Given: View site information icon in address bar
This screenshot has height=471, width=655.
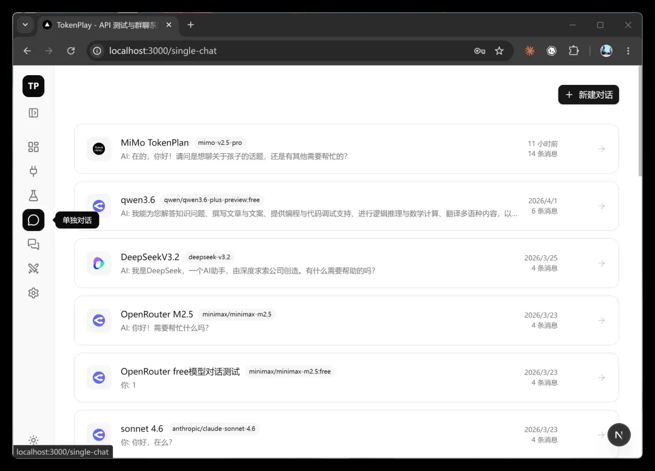Looking at the screenshot, I should point(97,51).
